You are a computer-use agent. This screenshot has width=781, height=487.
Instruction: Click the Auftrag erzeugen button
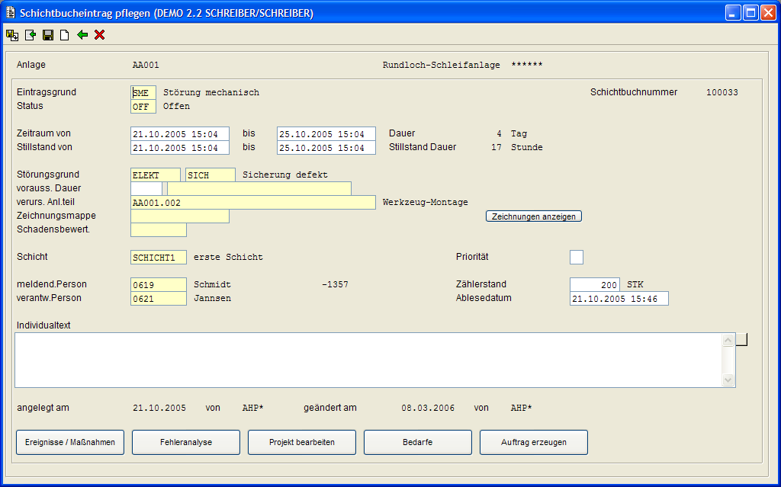(533, 442)
